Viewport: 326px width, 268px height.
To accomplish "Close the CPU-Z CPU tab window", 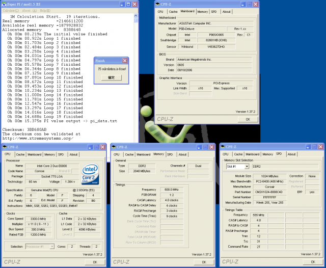I will [102, 147].
